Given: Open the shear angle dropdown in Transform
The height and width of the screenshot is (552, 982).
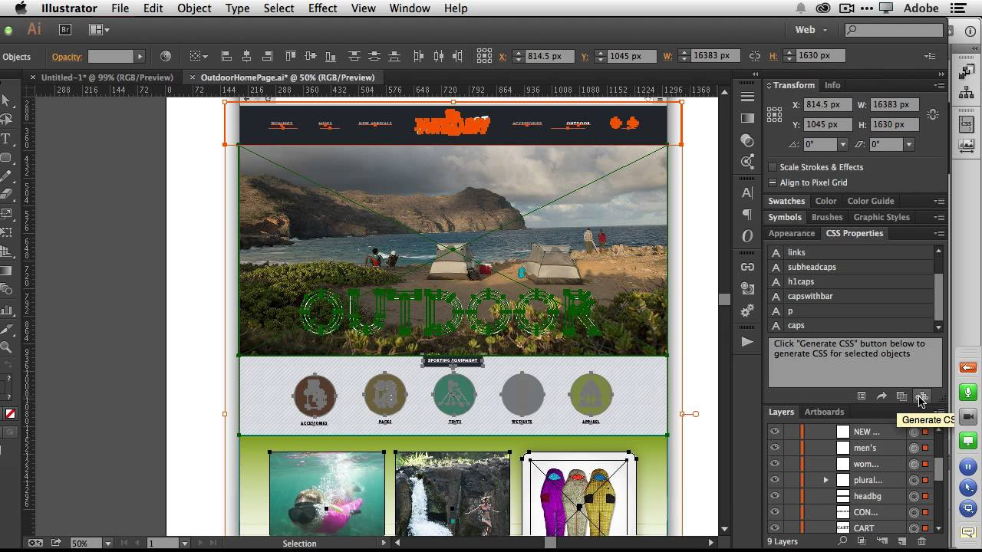Looking at the screenshot, I should [x=908, y=144].
